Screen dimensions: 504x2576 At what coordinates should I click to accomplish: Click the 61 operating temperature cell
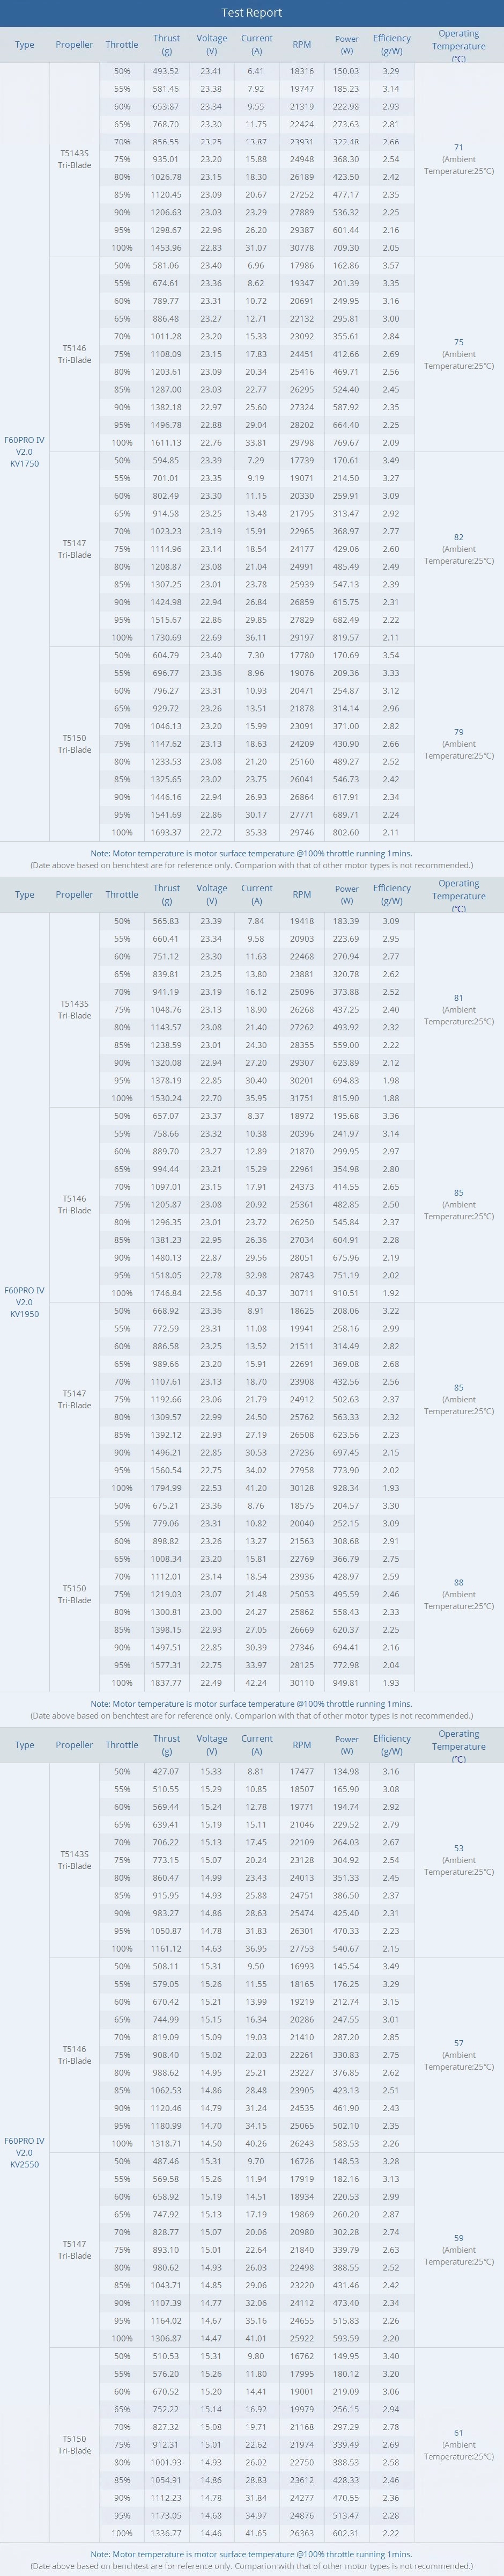458,2444
